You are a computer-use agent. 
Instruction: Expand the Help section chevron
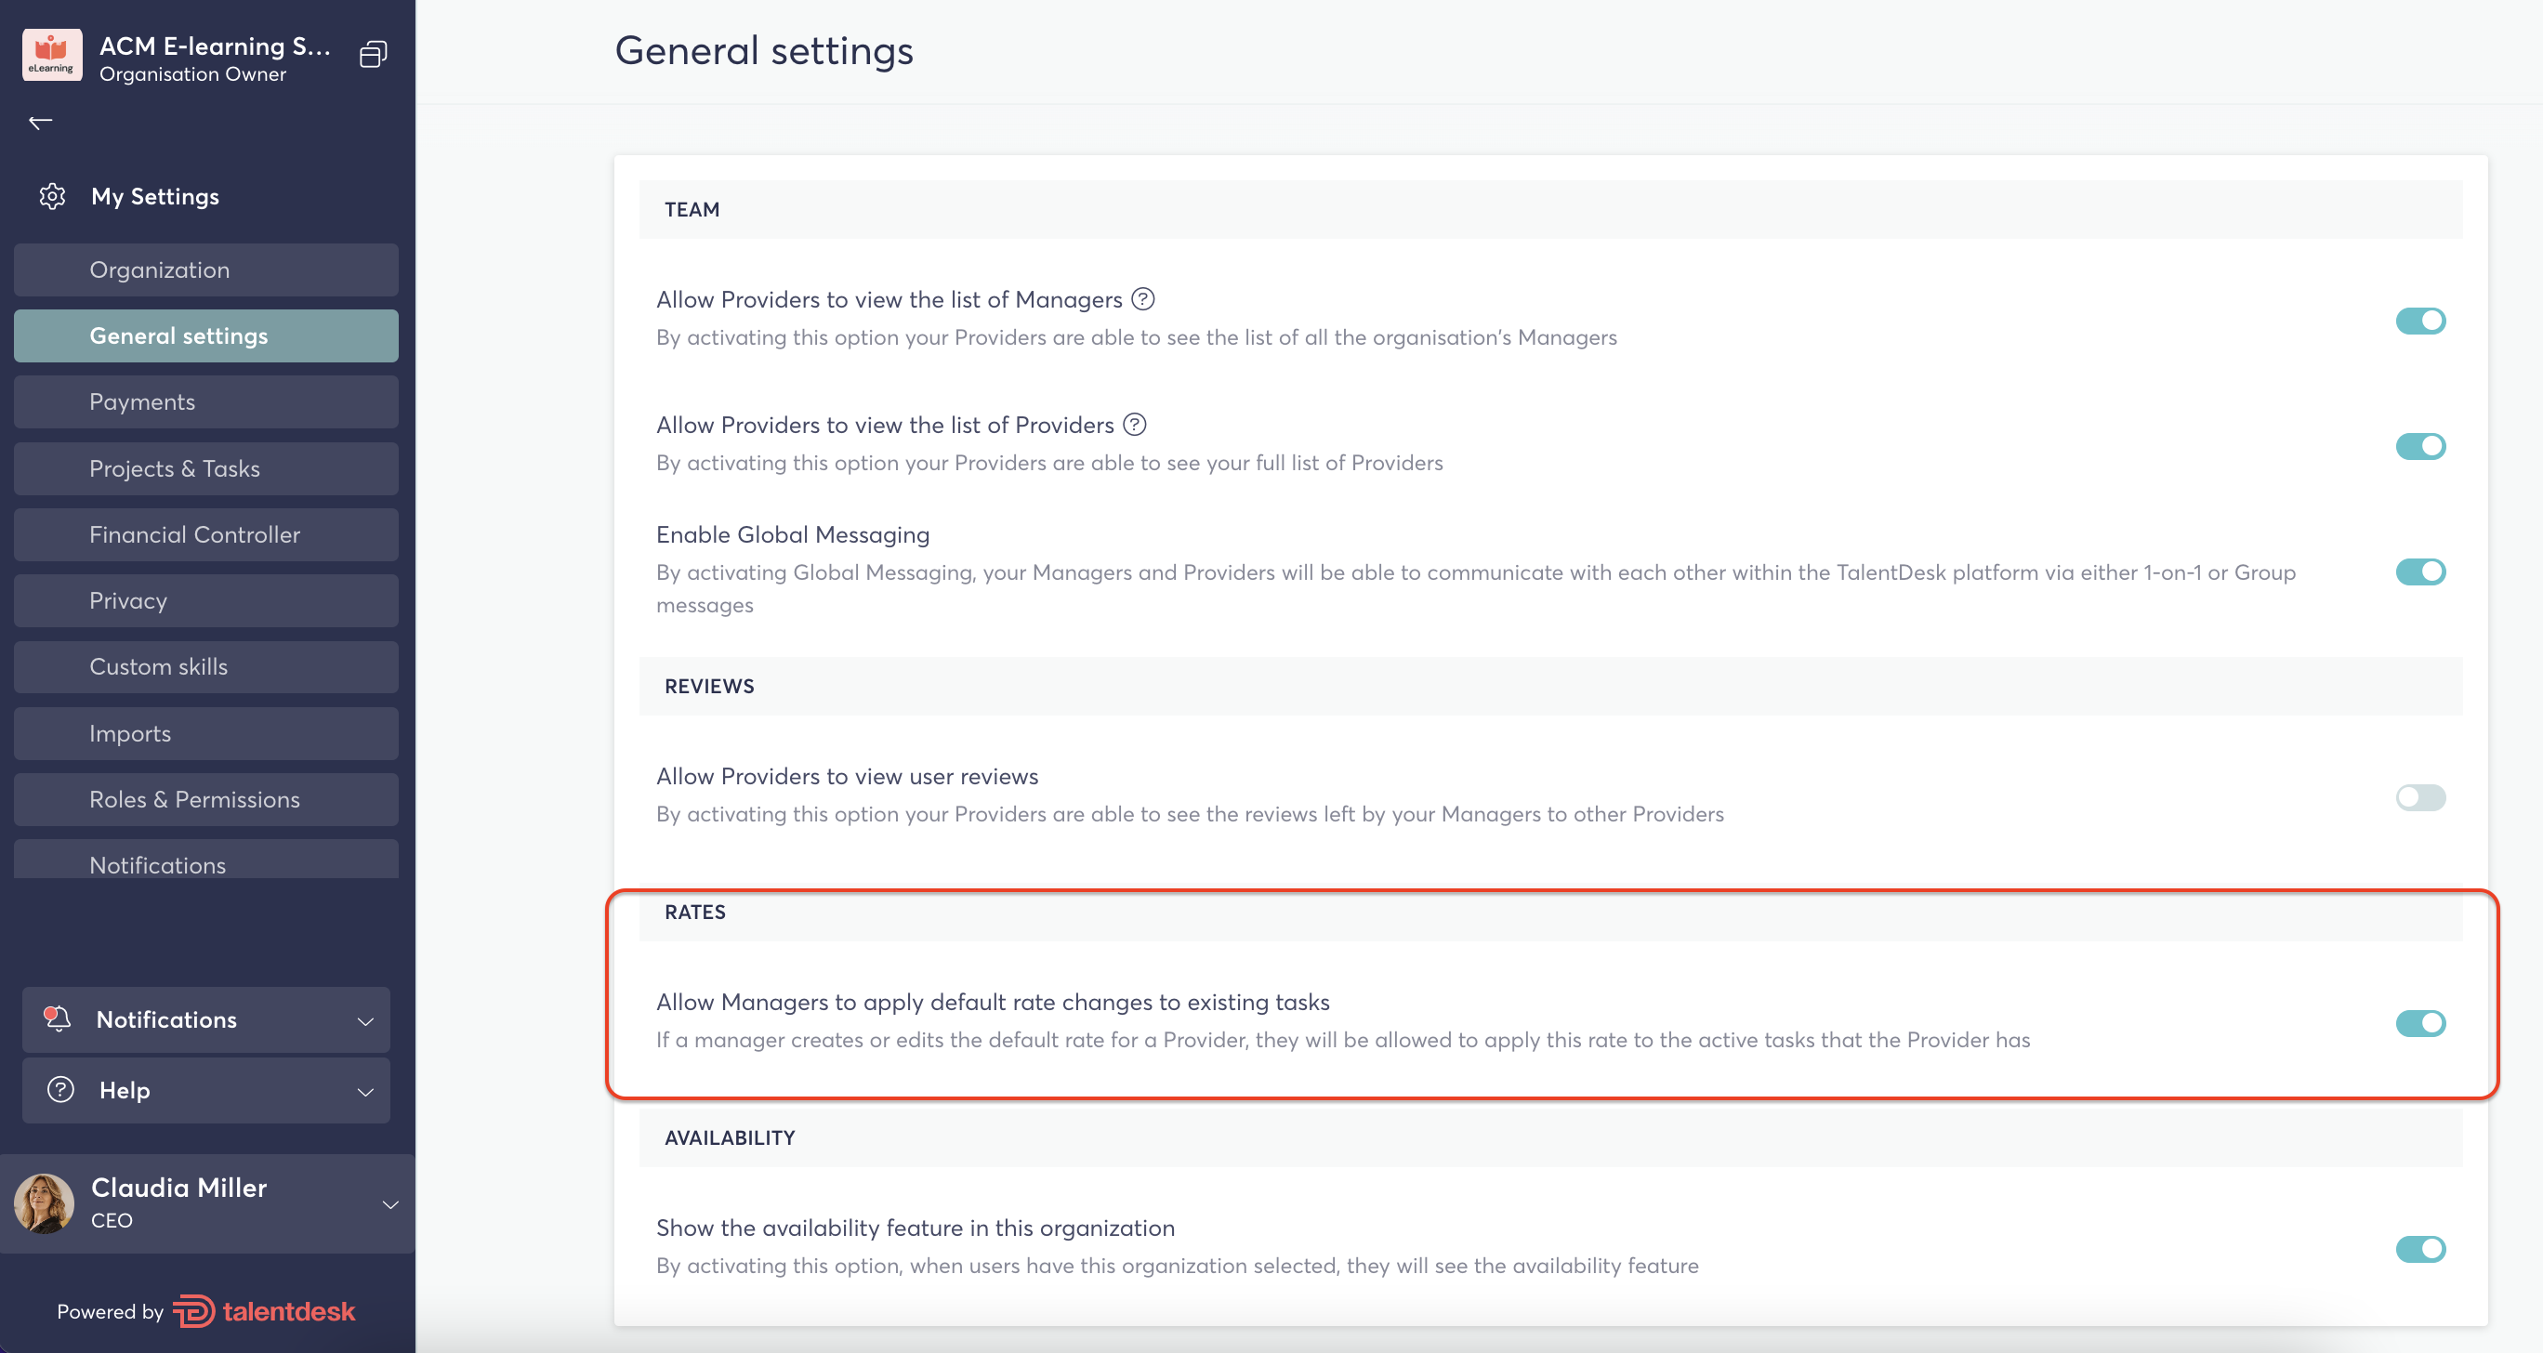pyautogui.click(x=365, y=1092)
